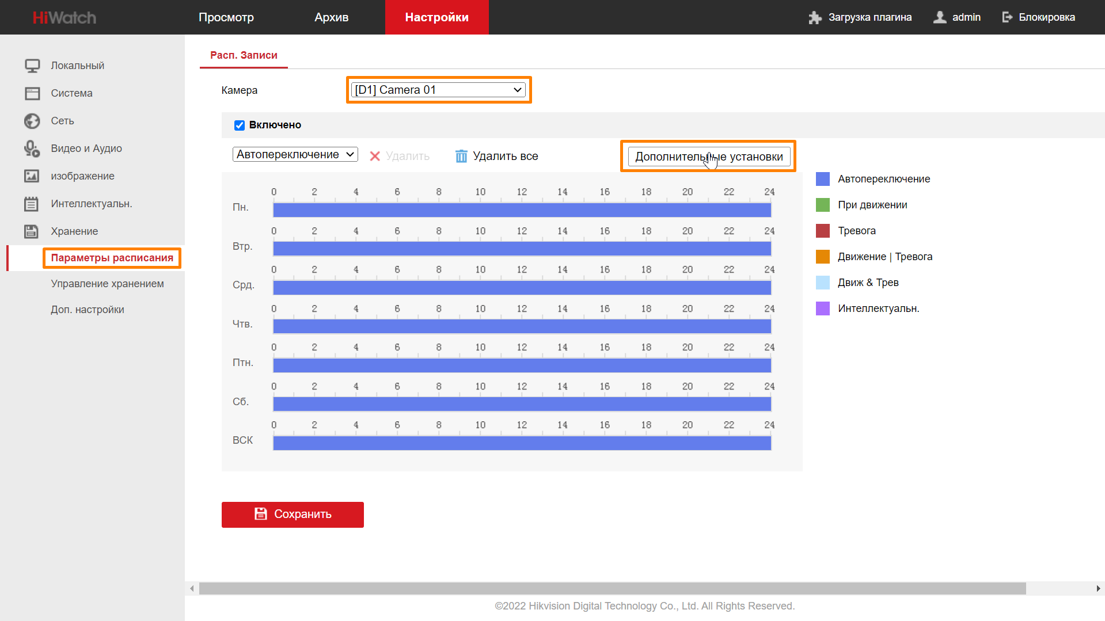Select the Расп. Записи tab
Image resolution: width=1105 pixels, height=621 pixels.
pyautogui.click(x=244, y=55)
